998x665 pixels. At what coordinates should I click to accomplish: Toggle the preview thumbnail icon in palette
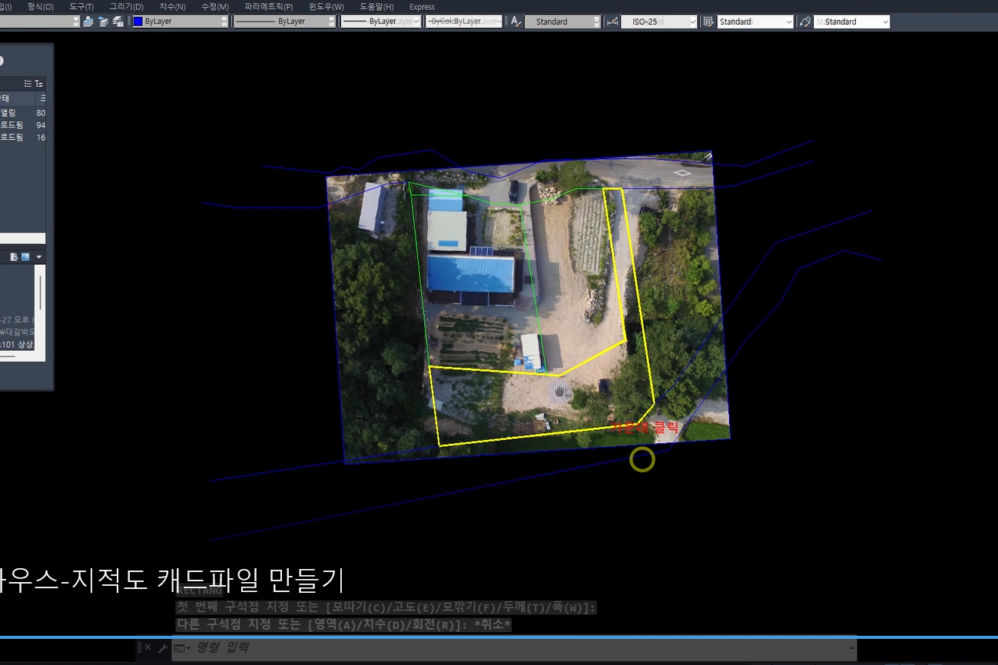[25, 256]
